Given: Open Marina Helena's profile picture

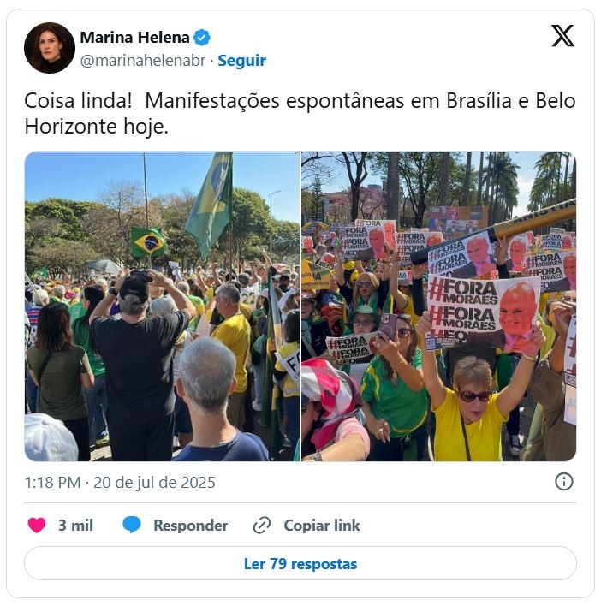Looking at the screenshot, I should 50,48.
